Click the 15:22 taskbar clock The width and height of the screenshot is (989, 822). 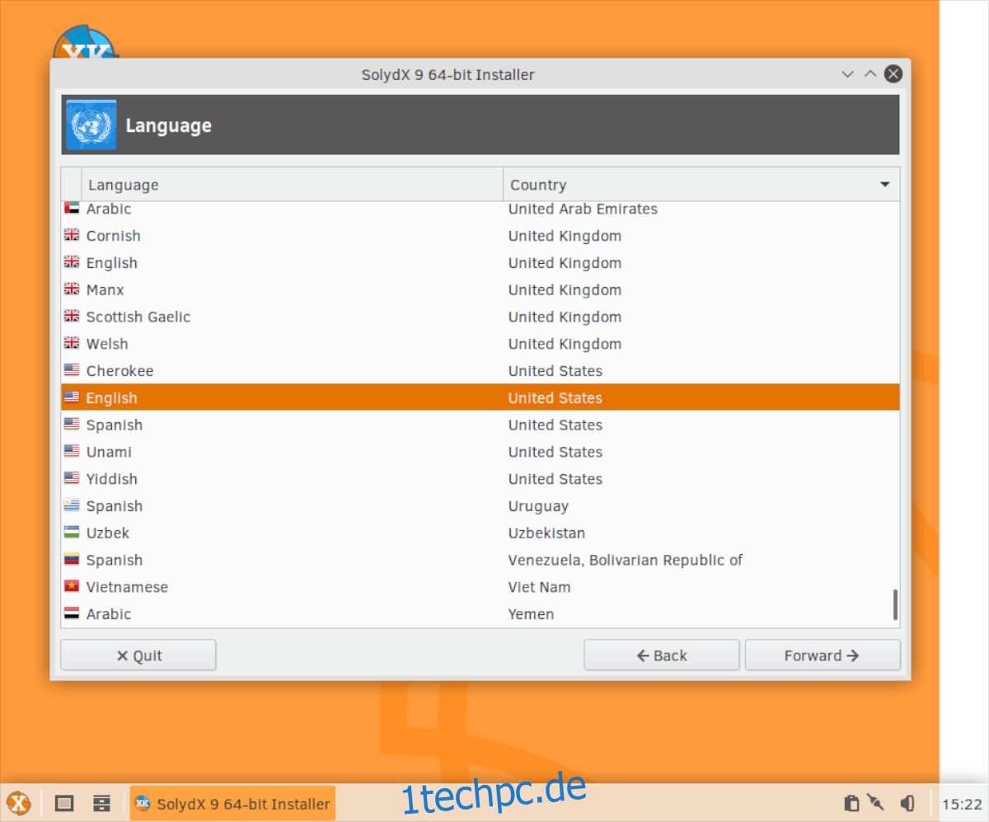[x=962, y=804]
